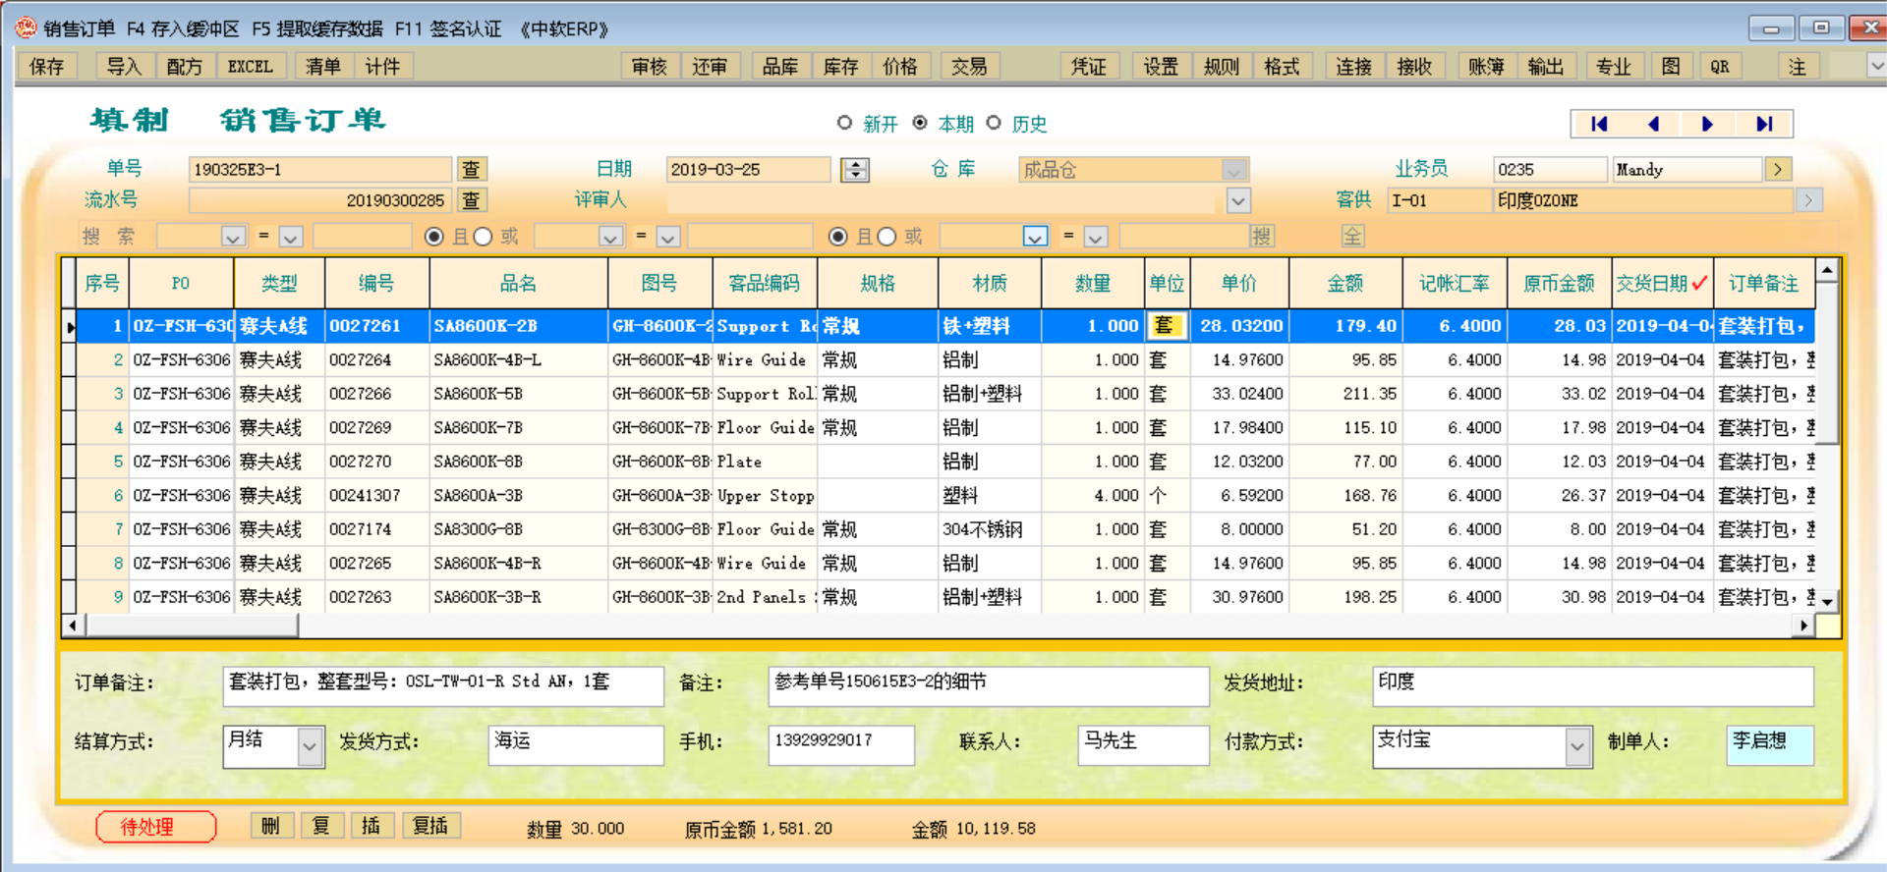The height and width of the screenshot is (872, 1887).
Task: Select cell 00241307 in row 6
Action: tap(376, 496)
